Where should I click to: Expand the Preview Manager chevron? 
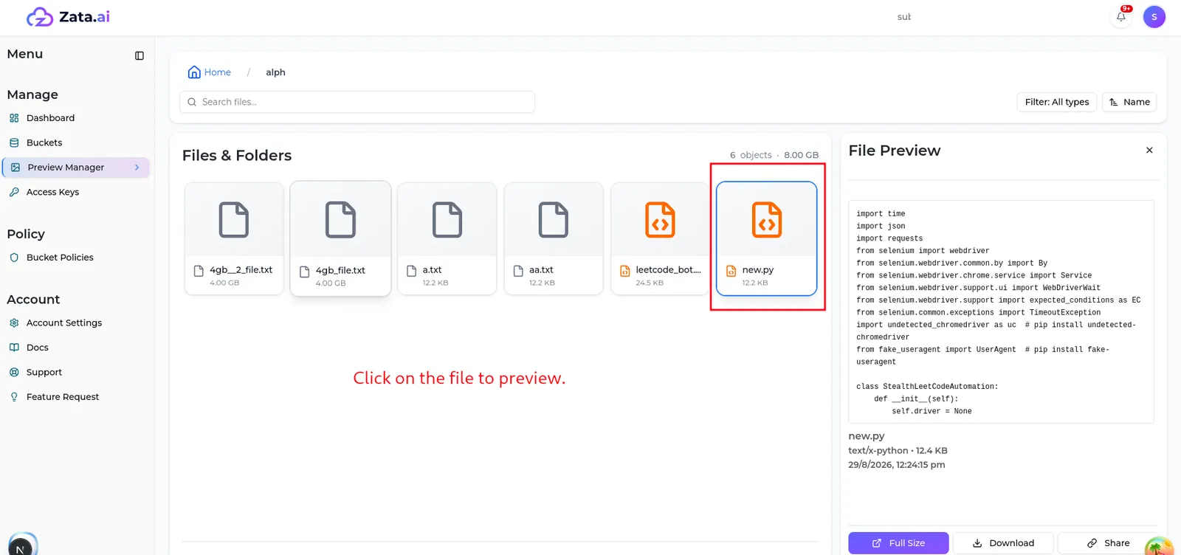point(137,168)
